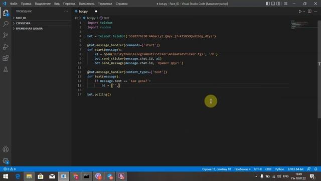
Task: Split the editor to the right
Action: pyautogui.click(x=309, y=11)
